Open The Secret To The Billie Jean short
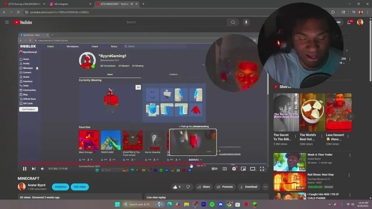Viewport: 372px width, 209px height. pos(286,112)
